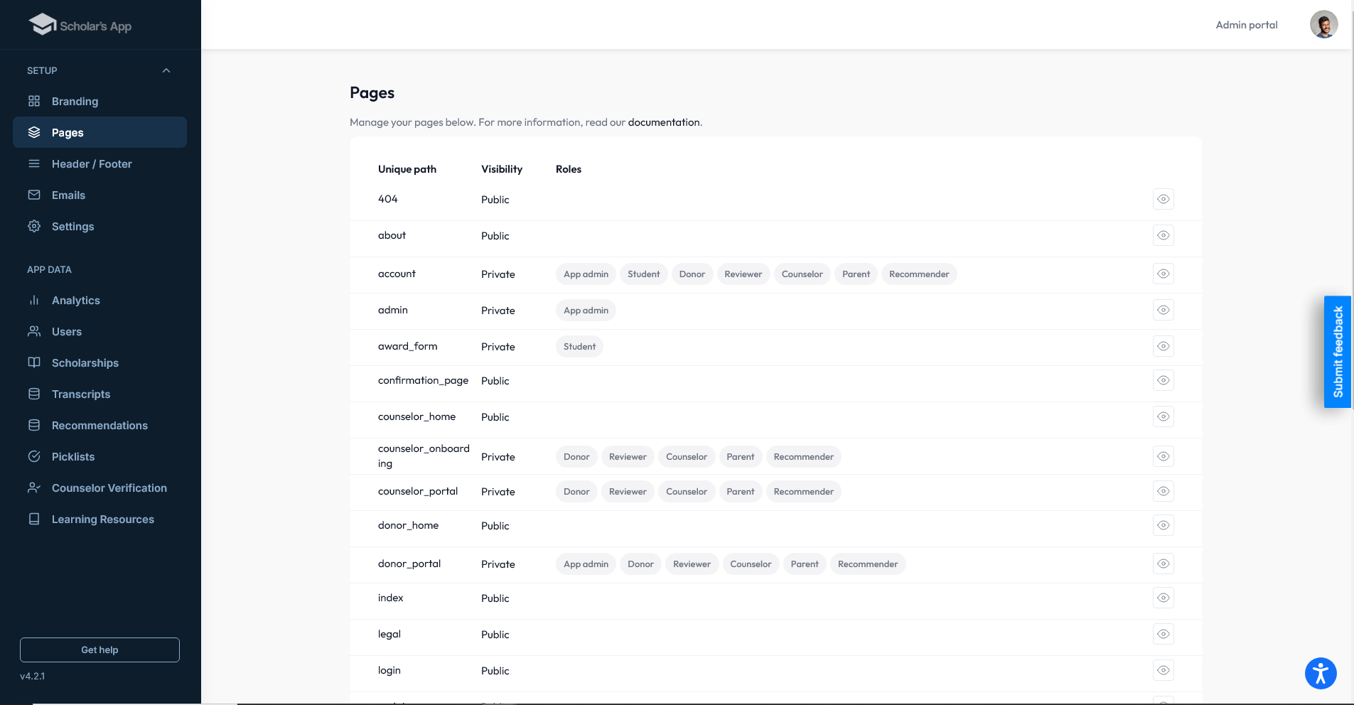Viewport: 1354px width, 705px height.
Task: Open the Scholarships menu item
Action: click(100, 362)
